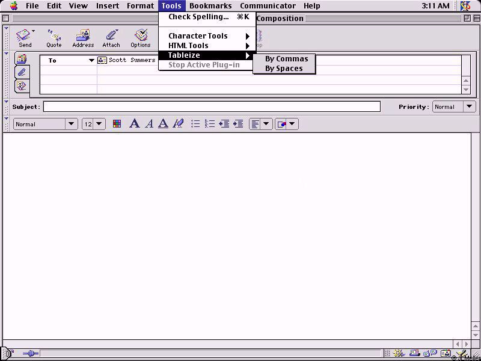The height and width of the screenshot is (361, 481).
Task: Open message Options toolbar icon
Action: (141, 38)
